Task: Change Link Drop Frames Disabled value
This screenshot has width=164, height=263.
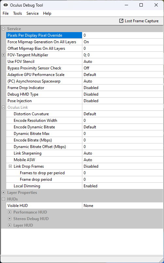Action: (x=123, y=166)
